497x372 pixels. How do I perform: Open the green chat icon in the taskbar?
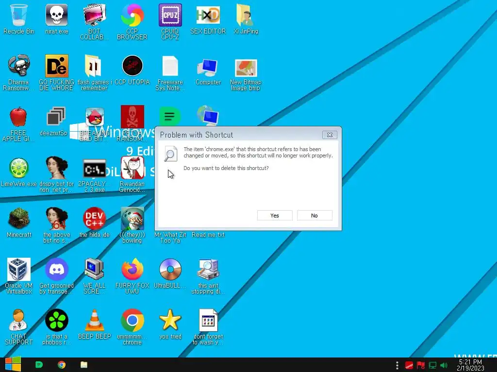[39, 365]
